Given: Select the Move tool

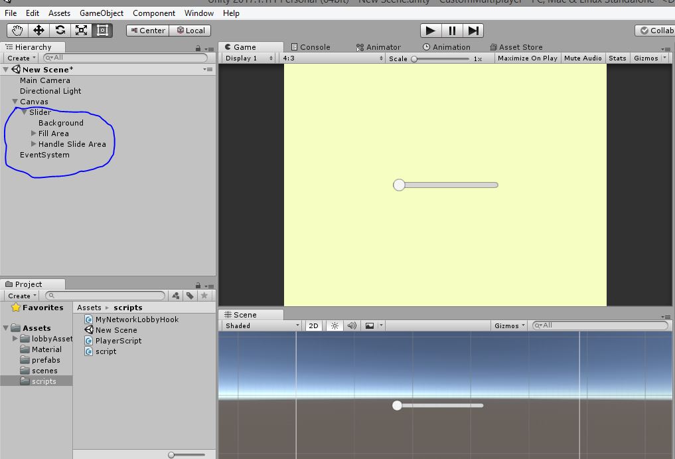Looking at the screenshot, I should [40, 29].
